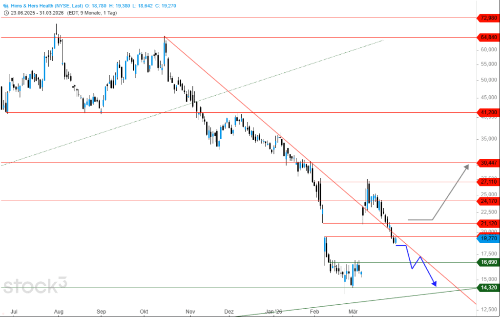The width and height of the screenshot is (500, 317).
Task: Select the green 14,320 support label
Action: [x=488, y=288]
